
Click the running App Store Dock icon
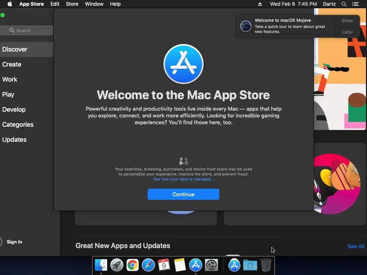[195, 265]
